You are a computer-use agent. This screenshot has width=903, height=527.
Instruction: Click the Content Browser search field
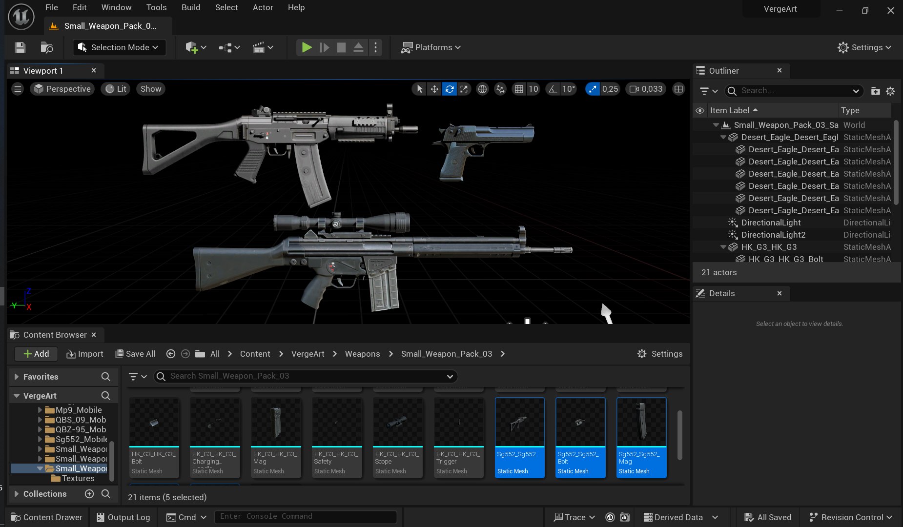pyautogui.click(x=306, y=376)
